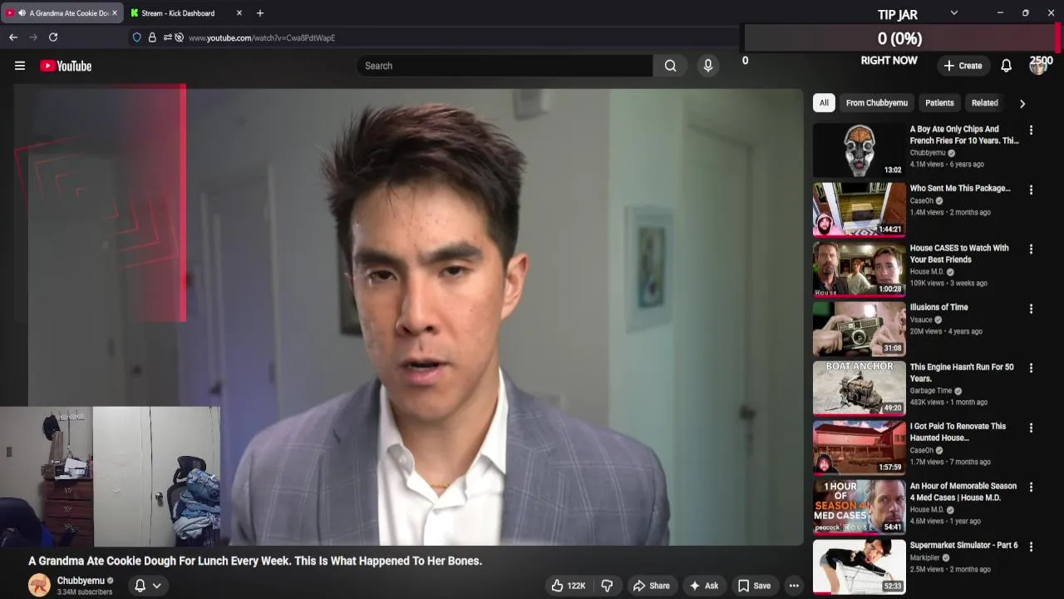Go to YouTube home via logo
Image resolution: width=1064 pixels, height=599 pixels.
point(66,66)
